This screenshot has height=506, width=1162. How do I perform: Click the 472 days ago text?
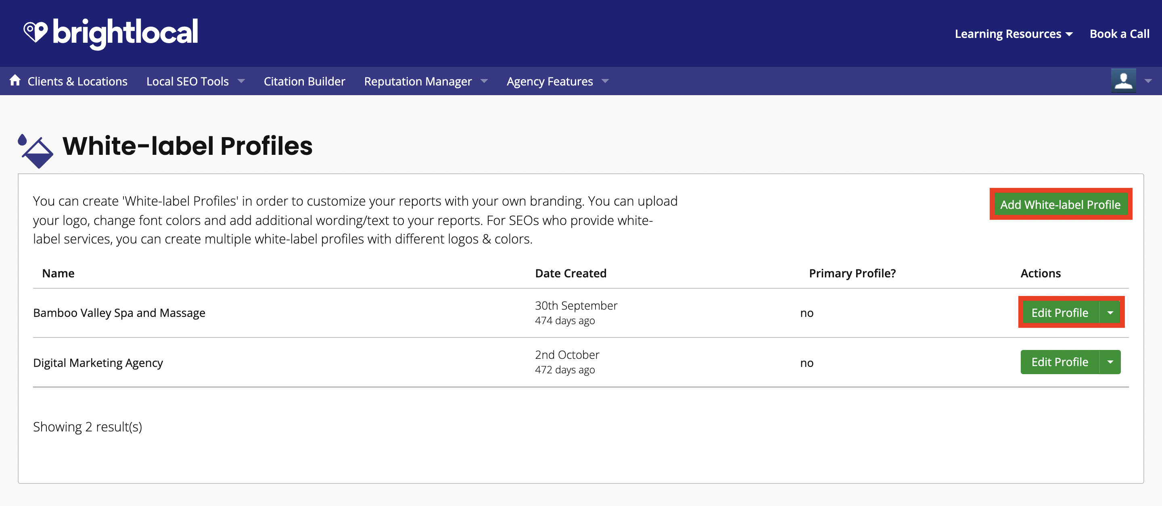click(x=565, y=369)
